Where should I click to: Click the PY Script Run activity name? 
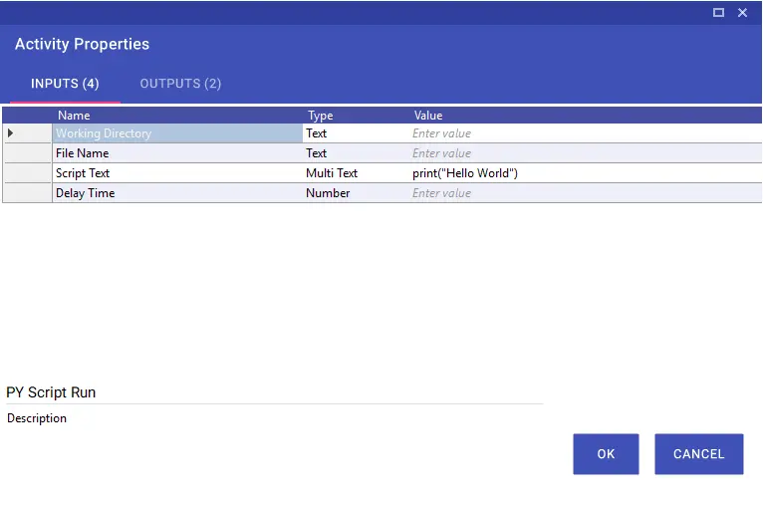(51, 392)
